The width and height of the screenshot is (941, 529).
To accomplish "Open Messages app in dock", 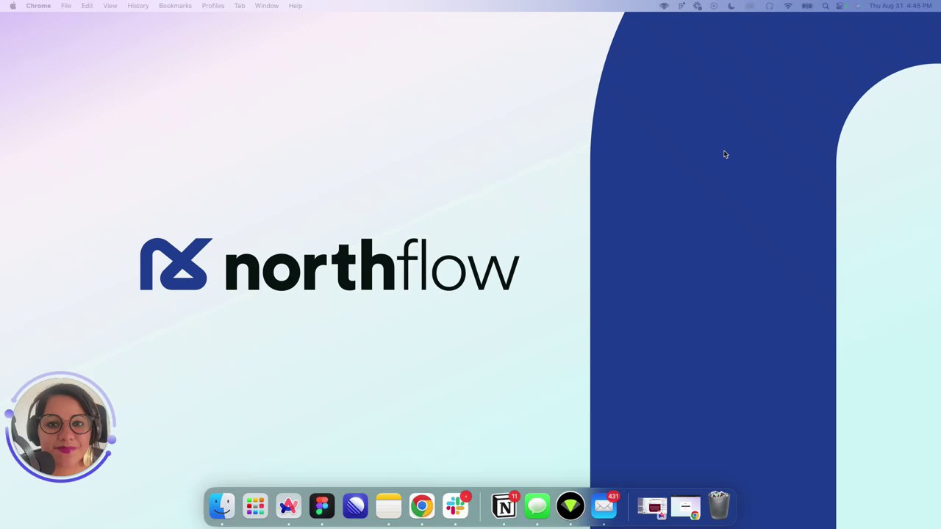I will click(x=537, y=506).
